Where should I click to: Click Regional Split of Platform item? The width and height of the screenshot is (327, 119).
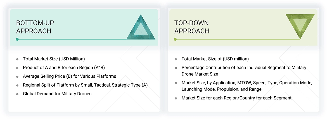[85, 85]
